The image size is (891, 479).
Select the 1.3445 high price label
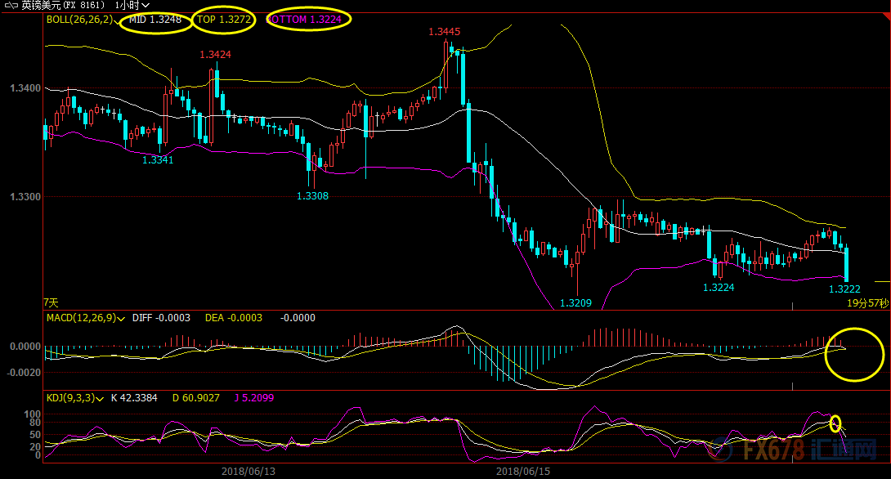[444, 32]
